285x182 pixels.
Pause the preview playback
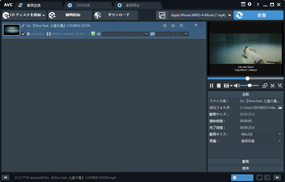(x=211, y=86)
